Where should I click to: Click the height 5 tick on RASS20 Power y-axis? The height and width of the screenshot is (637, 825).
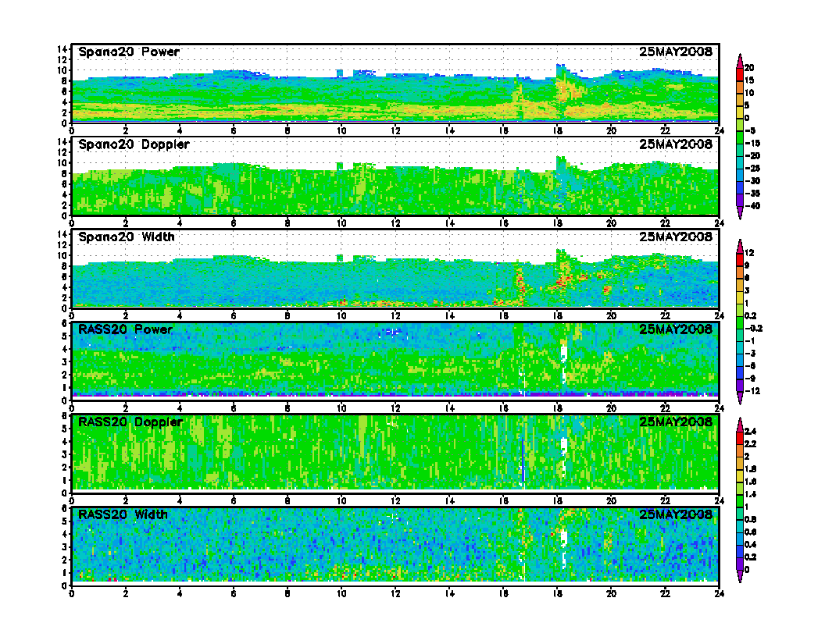tap(64, 336)
